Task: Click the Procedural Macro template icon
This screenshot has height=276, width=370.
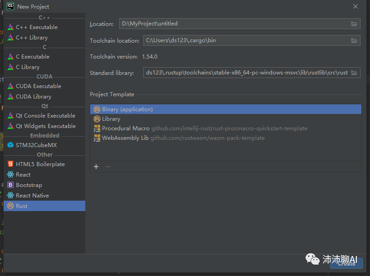Action: click(x=97, y=128)
